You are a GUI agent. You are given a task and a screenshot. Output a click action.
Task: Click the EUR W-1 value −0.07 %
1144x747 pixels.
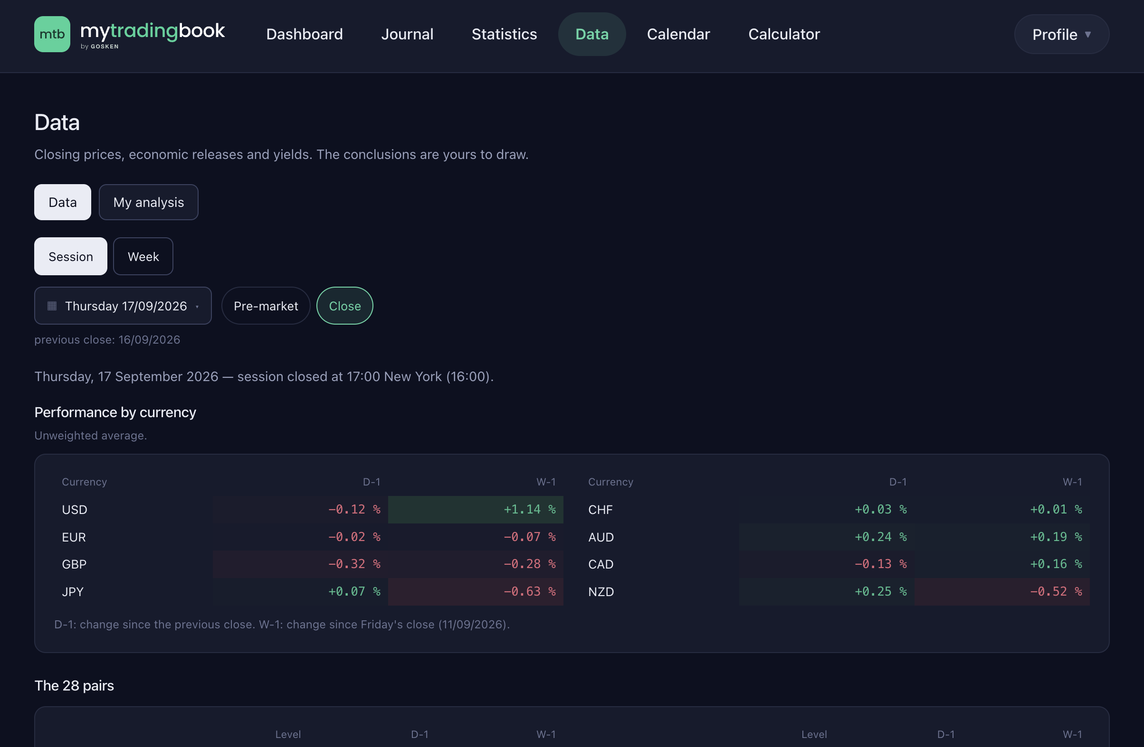point(529,537)
